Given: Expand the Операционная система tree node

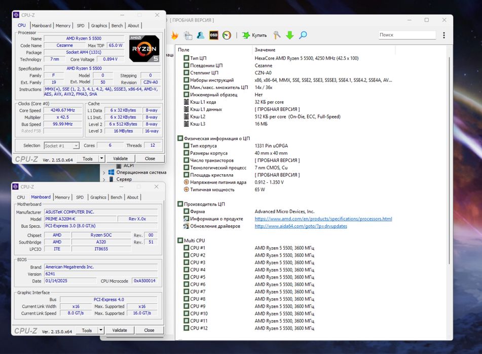Looking at the screenshot, I should tap(104, 172).
